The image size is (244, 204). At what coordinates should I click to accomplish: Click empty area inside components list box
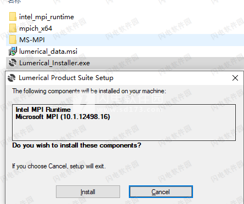[124, 131]
